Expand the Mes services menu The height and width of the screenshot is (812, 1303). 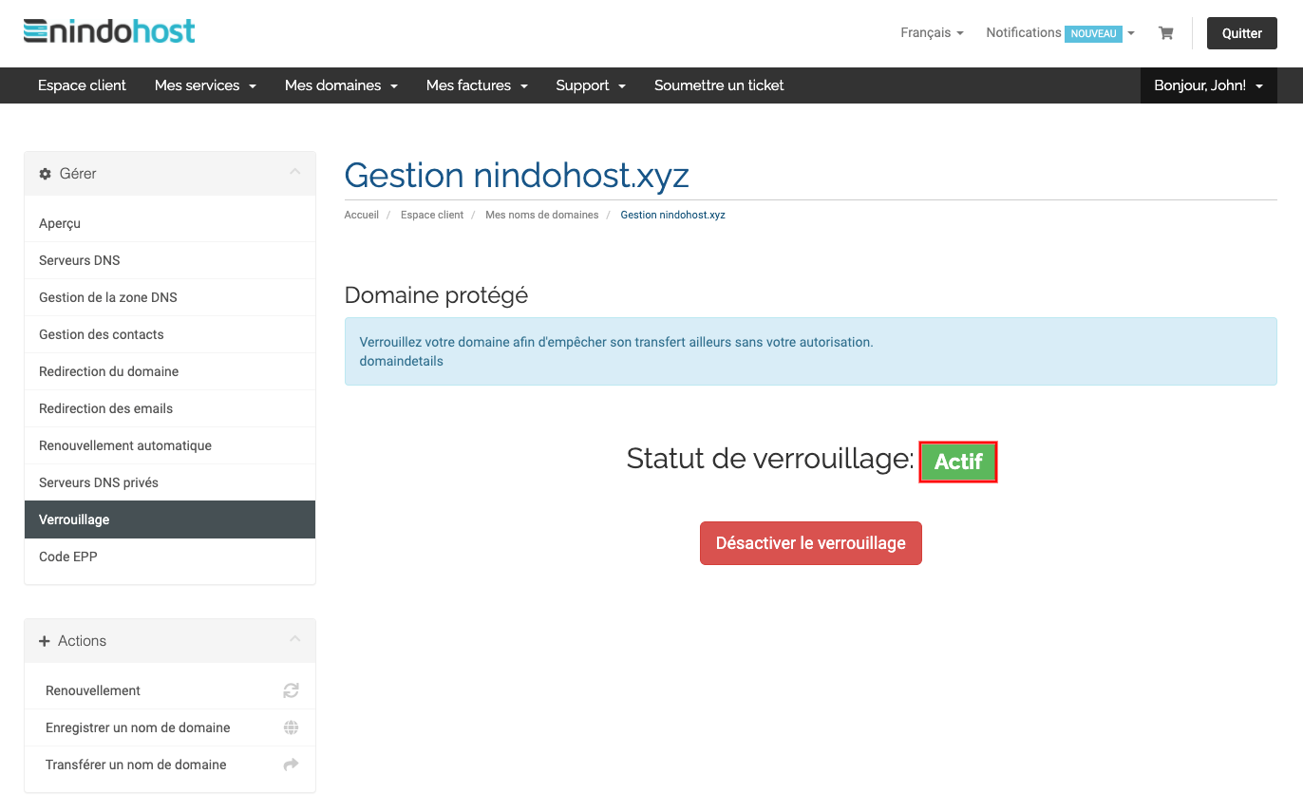point(205,85)
